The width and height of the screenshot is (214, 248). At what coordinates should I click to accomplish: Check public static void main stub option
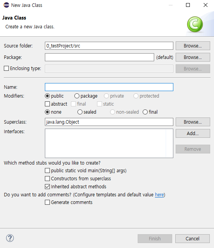tap(47, 171)
